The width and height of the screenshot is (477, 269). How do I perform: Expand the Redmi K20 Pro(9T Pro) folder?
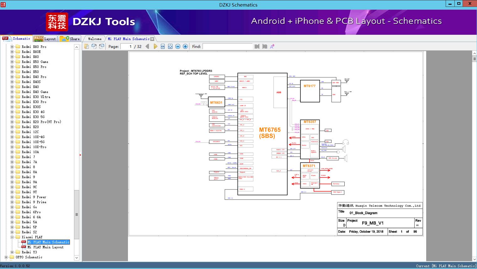(x=12, y=122)
